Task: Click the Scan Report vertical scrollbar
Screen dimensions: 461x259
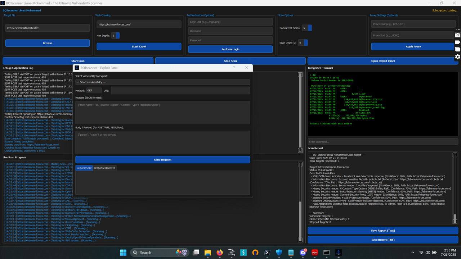Action: (455, 187)
